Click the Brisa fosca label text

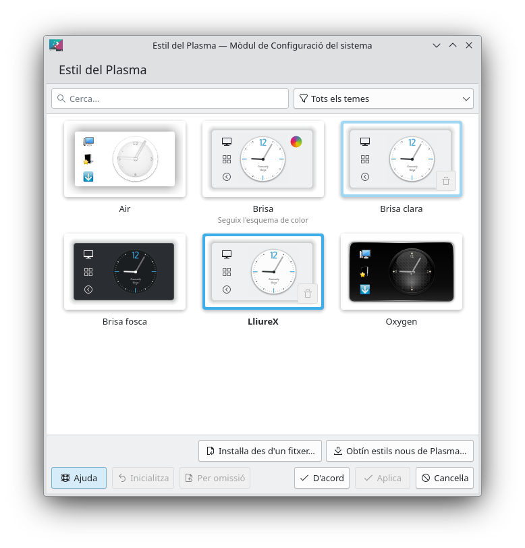click(x=125, y=321)
